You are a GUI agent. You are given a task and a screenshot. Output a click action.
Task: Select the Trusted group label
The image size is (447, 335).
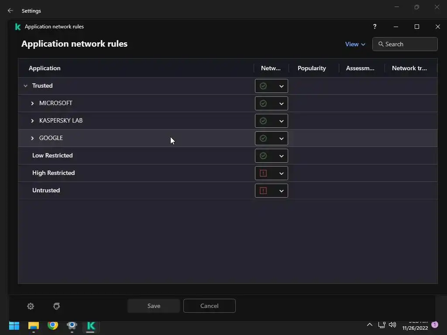click(42, 86)
